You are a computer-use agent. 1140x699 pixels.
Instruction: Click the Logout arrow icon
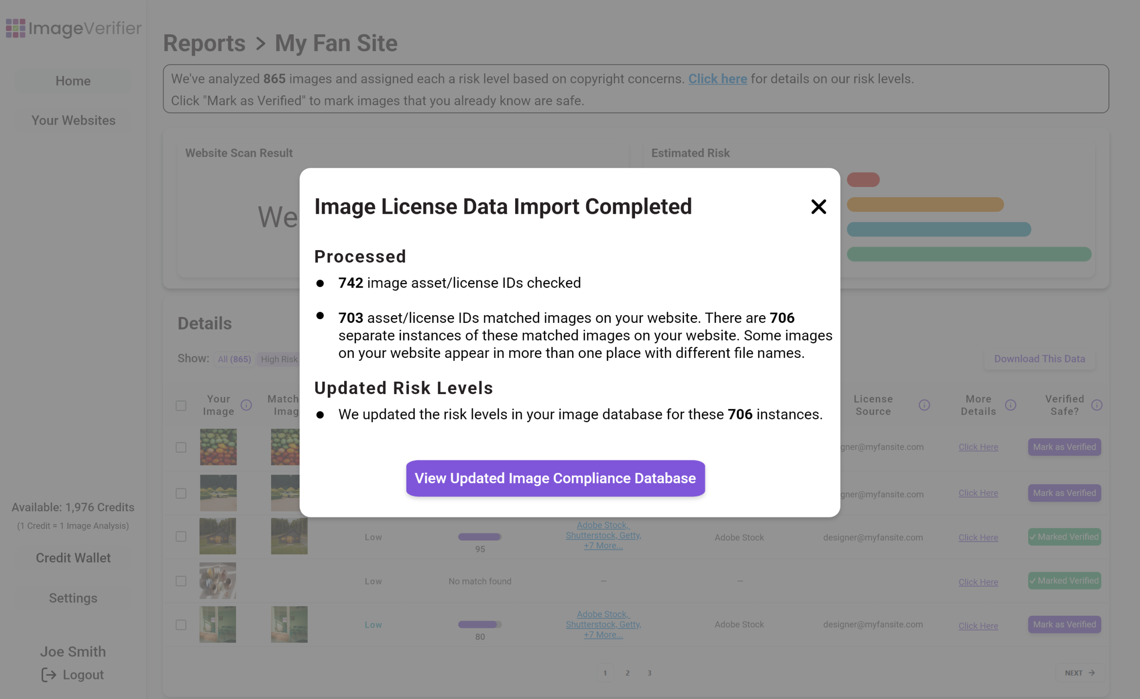49,675
